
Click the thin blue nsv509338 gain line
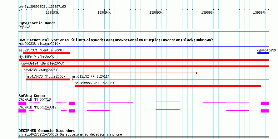(x=144, y=47)
